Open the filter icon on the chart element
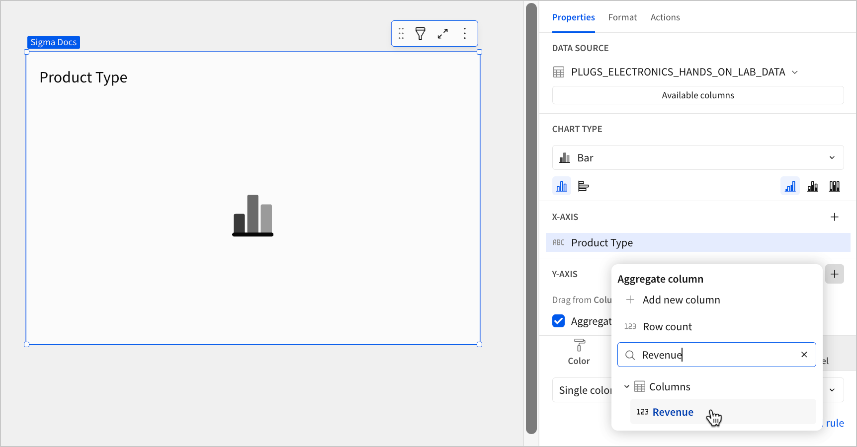The image size is (857, 447). tap(420, 33)
